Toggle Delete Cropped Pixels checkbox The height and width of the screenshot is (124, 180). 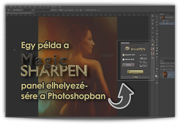coord(85,10)
